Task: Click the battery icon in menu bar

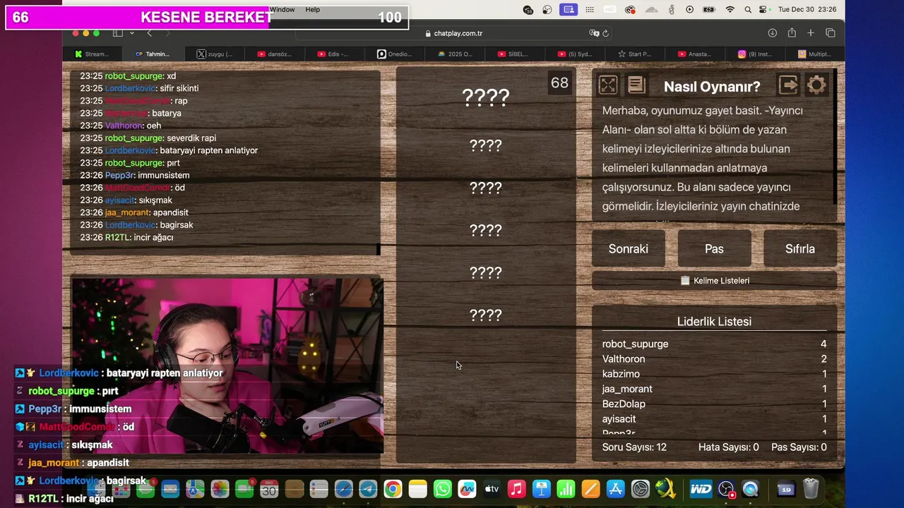Action: click(710, 9)
